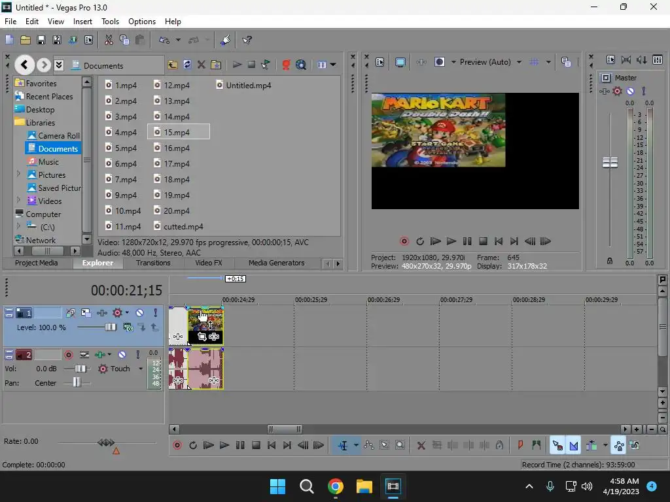
Task: Click the Play button under the preview
Action: coord(451,241)
